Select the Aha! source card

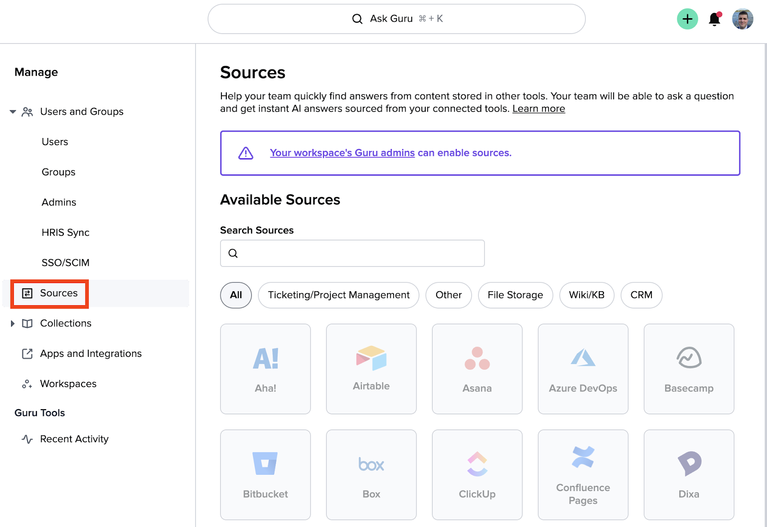point(266,369)
